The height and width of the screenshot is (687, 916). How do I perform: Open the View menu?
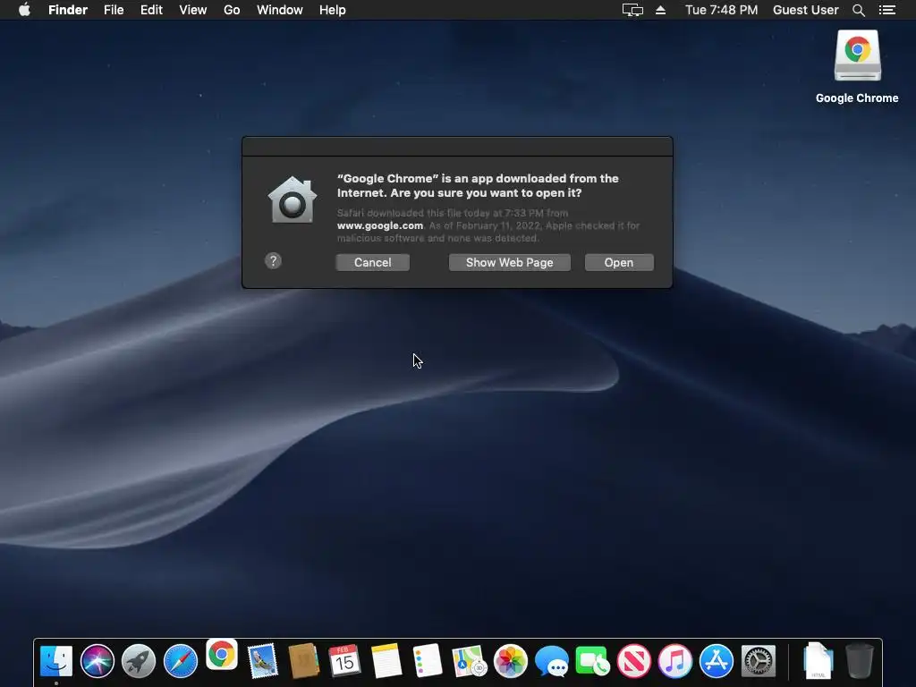tap(193, 10)
